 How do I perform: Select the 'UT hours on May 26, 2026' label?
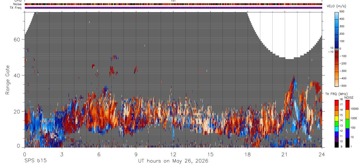[173, 161]
